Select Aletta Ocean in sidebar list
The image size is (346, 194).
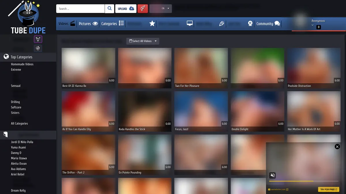(x=19, y=164)
